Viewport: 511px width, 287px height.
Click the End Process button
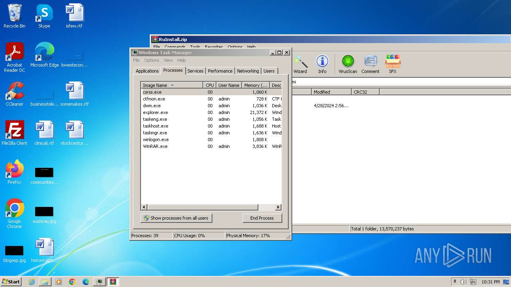[262, 218]
